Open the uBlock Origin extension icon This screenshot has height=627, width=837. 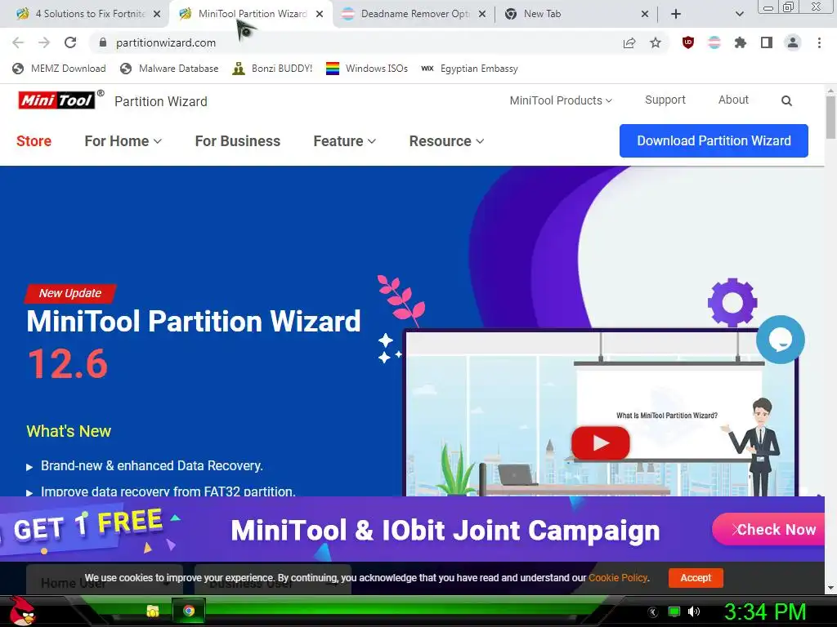[x=688, y=42]
